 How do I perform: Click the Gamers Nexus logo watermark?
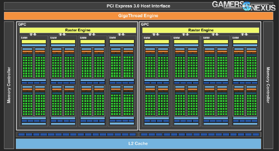point(243,6)
